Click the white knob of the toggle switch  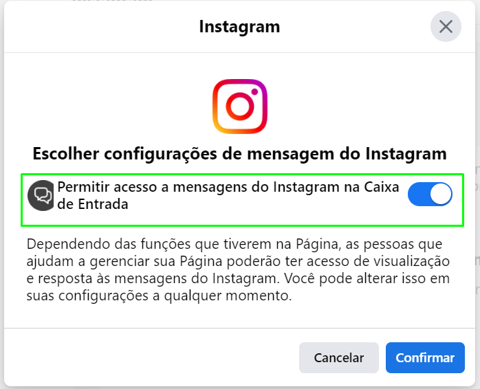click(441, 194)
